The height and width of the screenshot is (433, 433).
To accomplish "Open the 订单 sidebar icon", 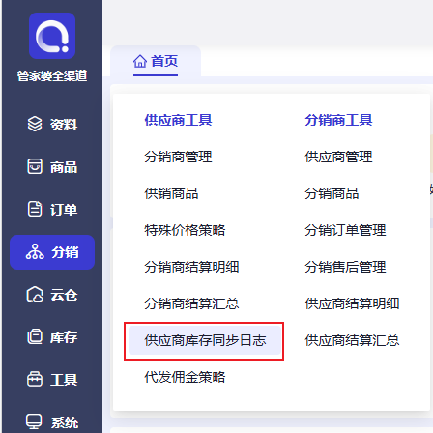I will tap(35, 209).
